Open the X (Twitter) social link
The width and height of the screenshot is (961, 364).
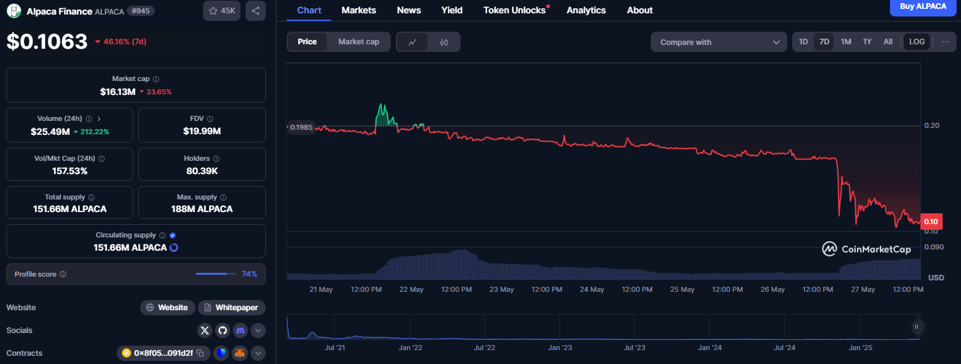(x=205, y=330)
